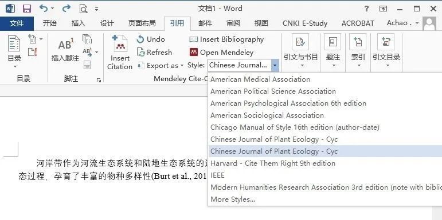The image size is (442, 220).
Task: Open the ACROBAT tab
Action: point(358,23)
